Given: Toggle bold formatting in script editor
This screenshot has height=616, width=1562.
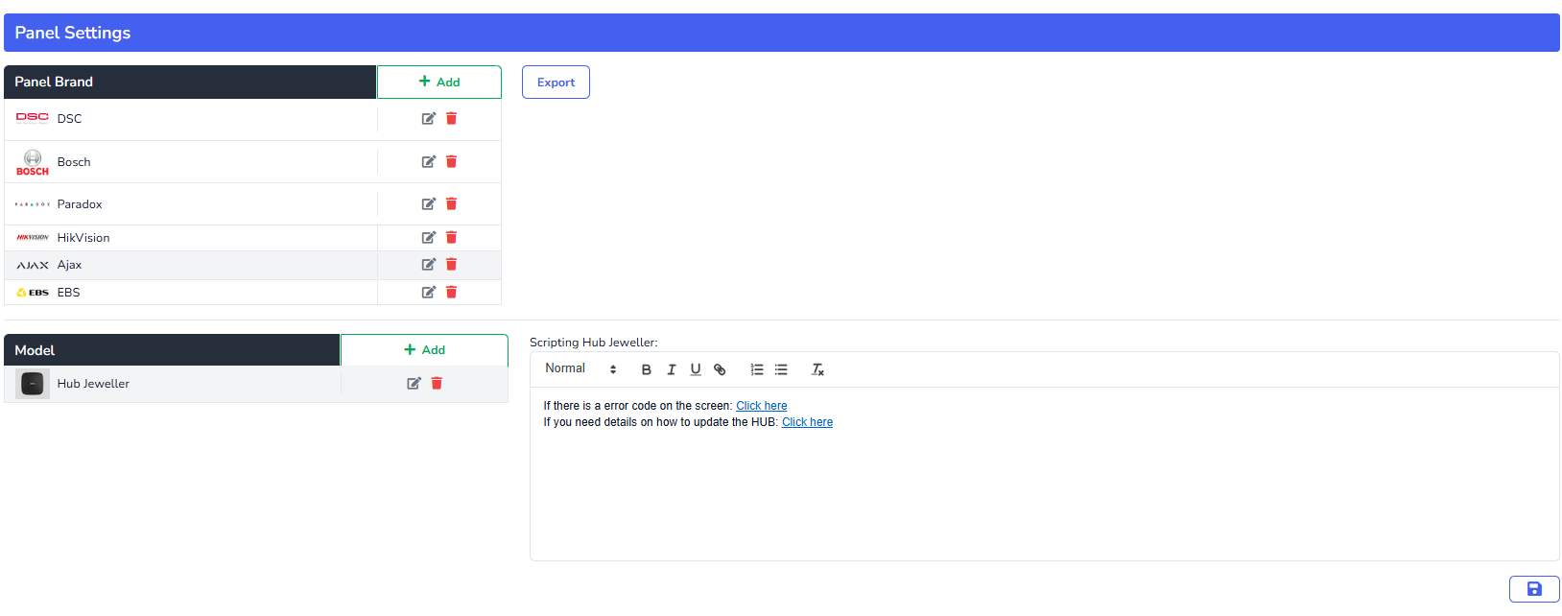Looking at the screenshot, I should [646, 369].
